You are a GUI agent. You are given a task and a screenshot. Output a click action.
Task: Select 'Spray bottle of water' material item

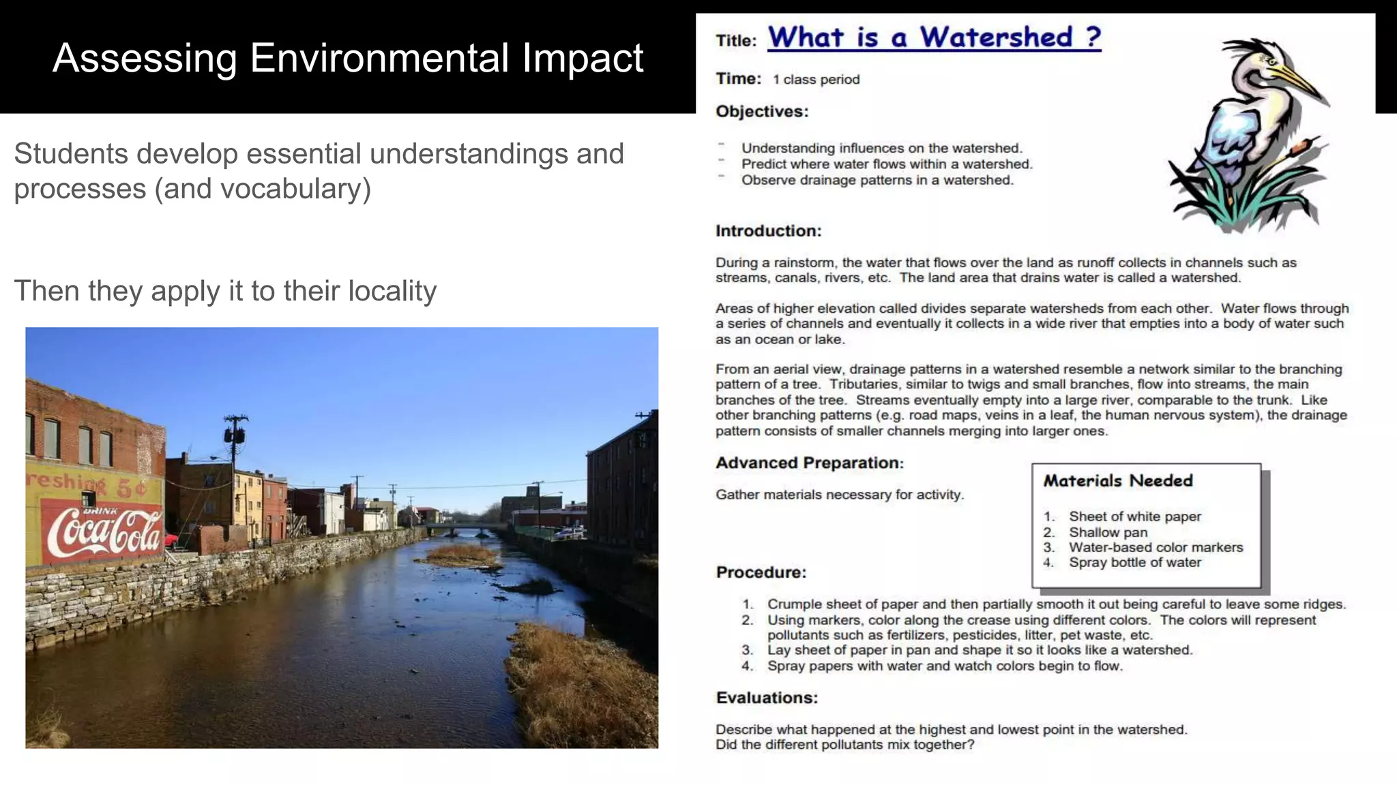tap(1135, 562)
